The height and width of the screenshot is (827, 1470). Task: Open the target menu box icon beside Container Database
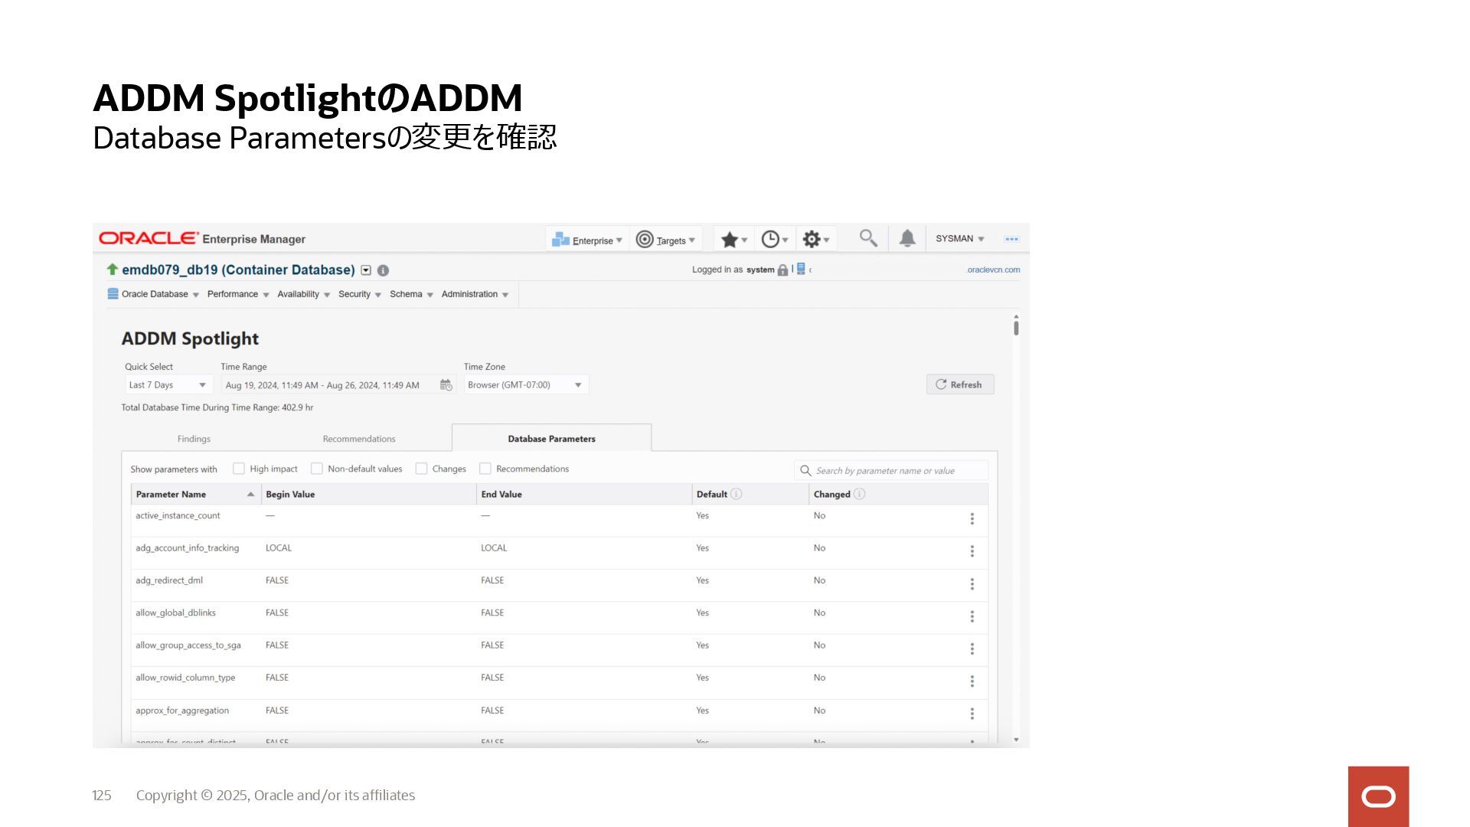(366, 270)
